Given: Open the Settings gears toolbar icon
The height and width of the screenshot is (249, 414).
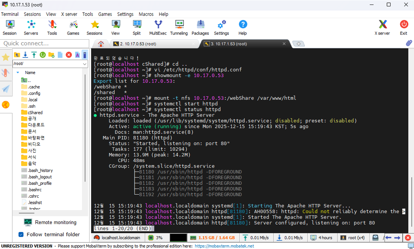Looking at the screenshot, I should 221,27.
